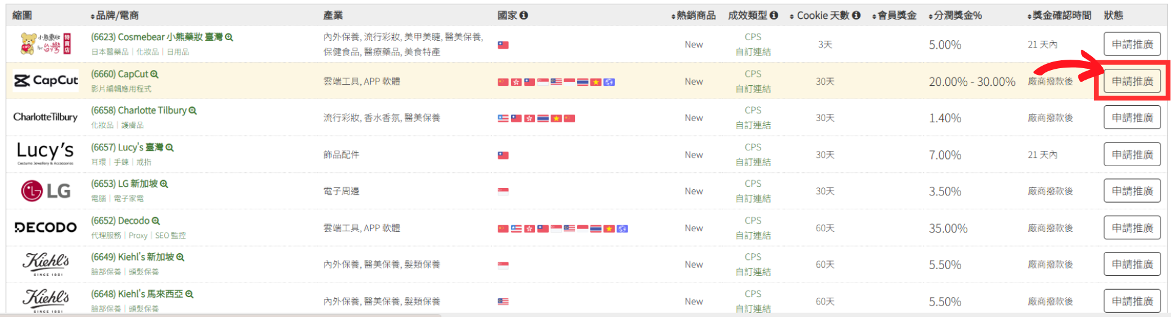1171x322 pixels.
Task: Sort table by Cookie 天數 column
Action: 820,15
